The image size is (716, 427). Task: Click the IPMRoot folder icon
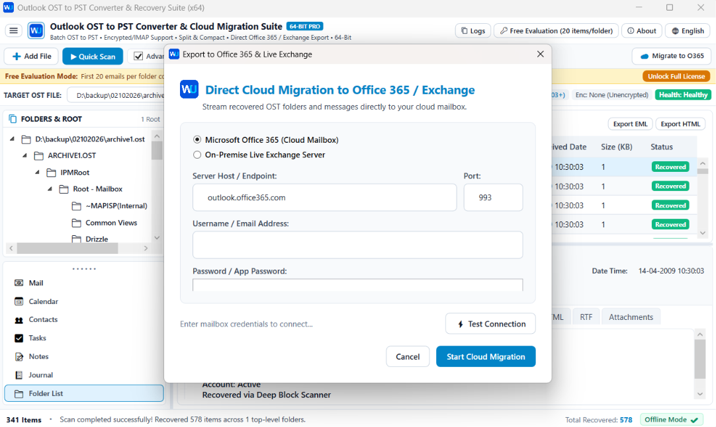51,173
